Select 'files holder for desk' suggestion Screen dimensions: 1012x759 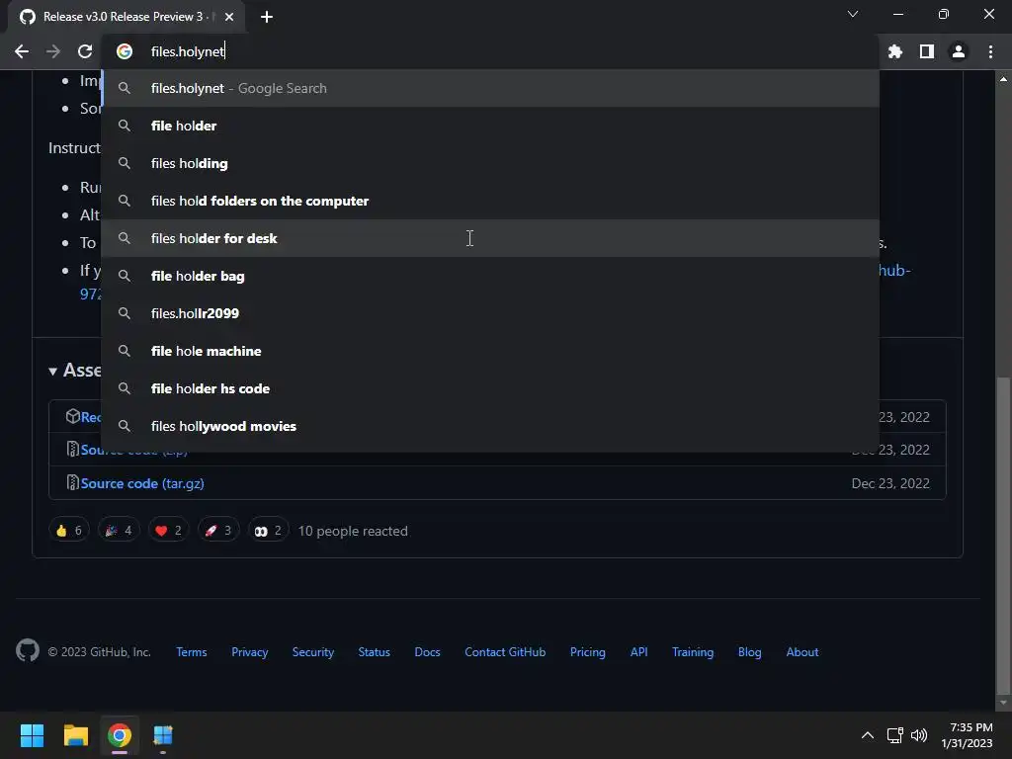pyautogui.click(x=490, y=238)
